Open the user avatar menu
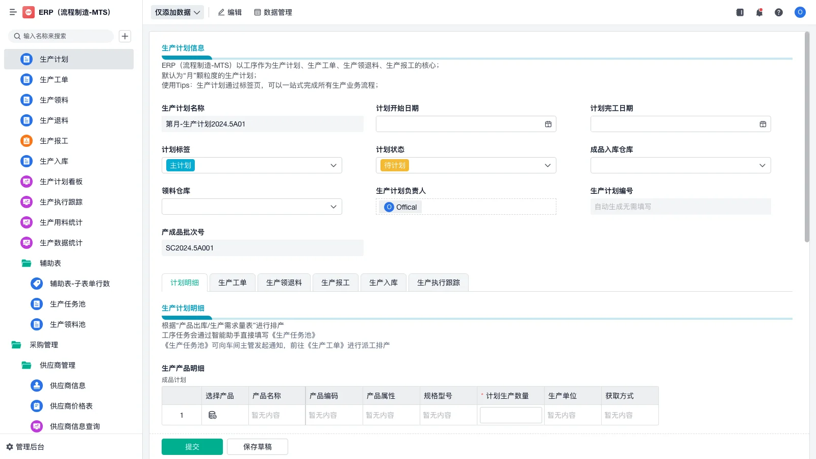The image size is (816, 459). 800,12
